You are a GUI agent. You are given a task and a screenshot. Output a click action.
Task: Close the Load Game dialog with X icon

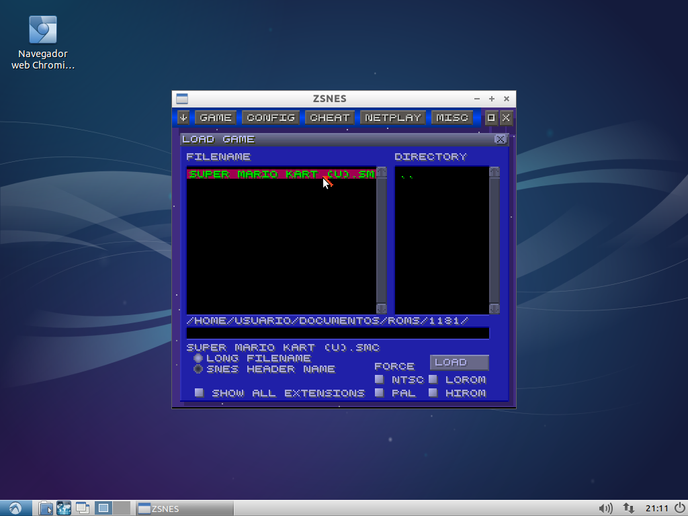click(500, 139)
